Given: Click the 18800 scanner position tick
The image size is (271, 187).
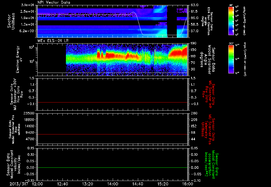Looking at the screenshot, I should pos(29,120).
